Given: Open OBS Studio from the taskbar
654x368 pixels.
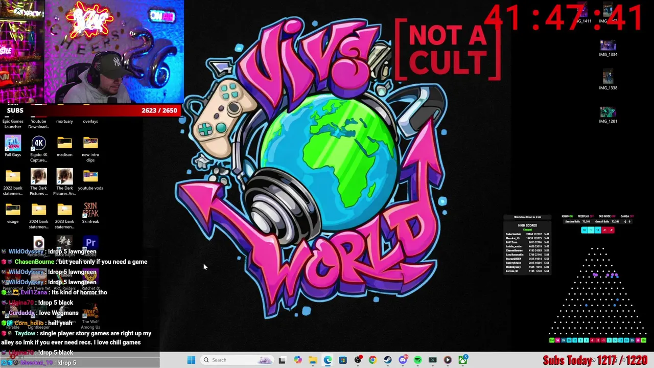Looking at the screenshot, I should click(x=358, y=360).
